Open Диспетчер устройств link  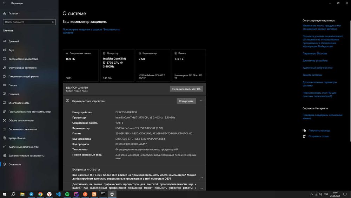pos(315,60)
